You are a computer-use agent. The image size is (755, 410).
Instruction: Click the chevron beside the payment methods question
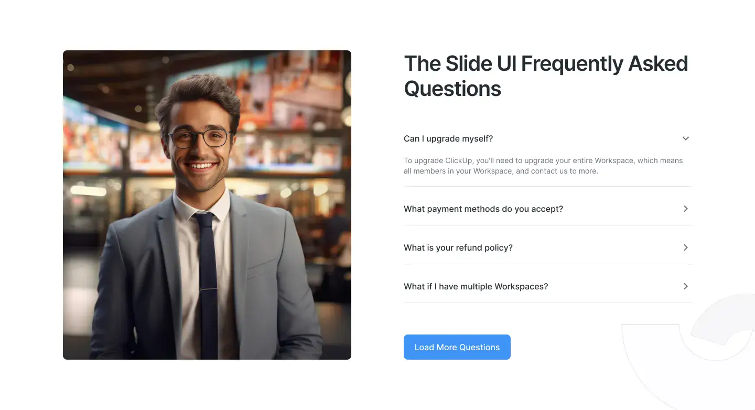click(x=685, y=209)
